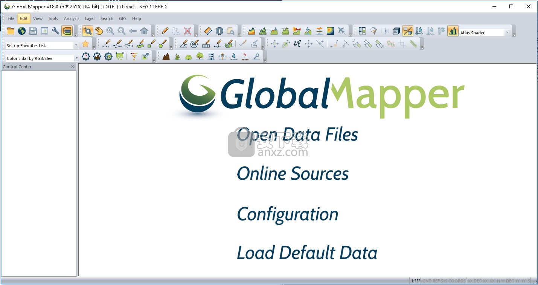This screenshot has width=538, height=285.
Task: Click the Favorites star icon
Action: point(85,44)
